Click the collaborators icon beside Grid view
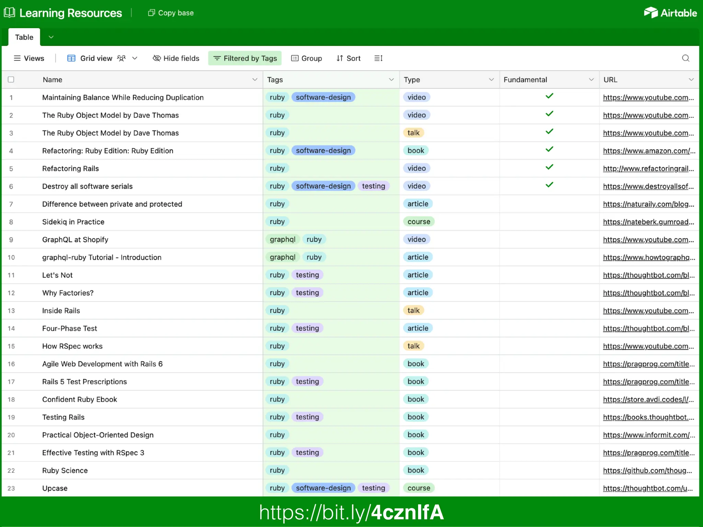This screenshot has width=703, height=527. click(121, 58)
